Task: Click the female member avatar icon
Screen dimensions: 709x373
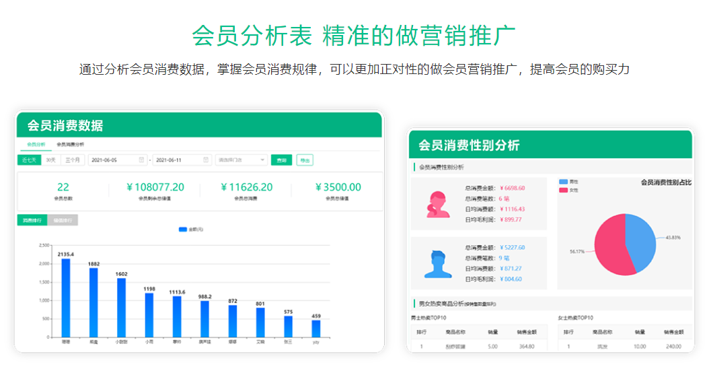Action: (438, 204)
